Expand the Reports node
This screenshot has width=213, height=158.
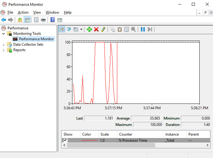click(x=4, y=50)
